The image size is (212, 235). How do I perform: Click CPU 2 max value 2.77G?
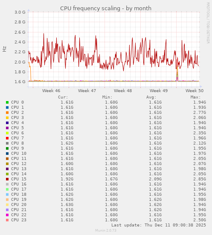point(200,113)
